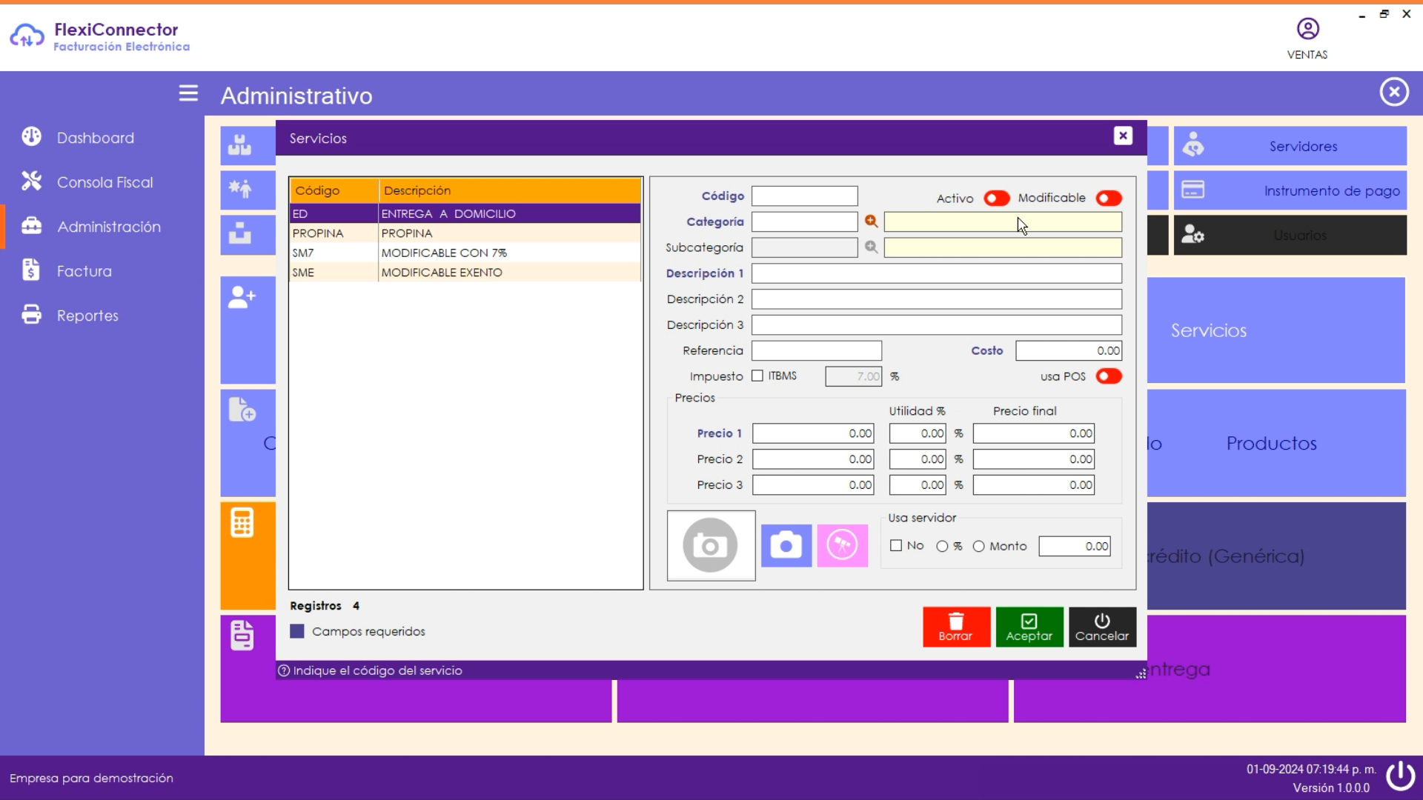Focus the Categoría code input field
The width and height of the screenshot is (1423, 800).
[x=804, y=221]
